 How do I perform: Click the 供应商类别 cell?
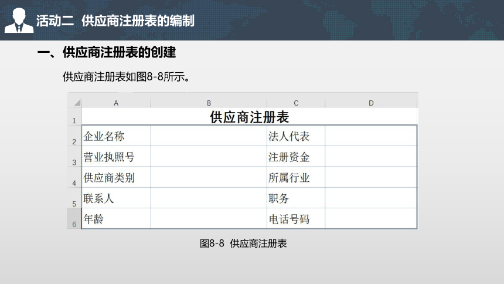pyautogui.click(x=116, y=177)
